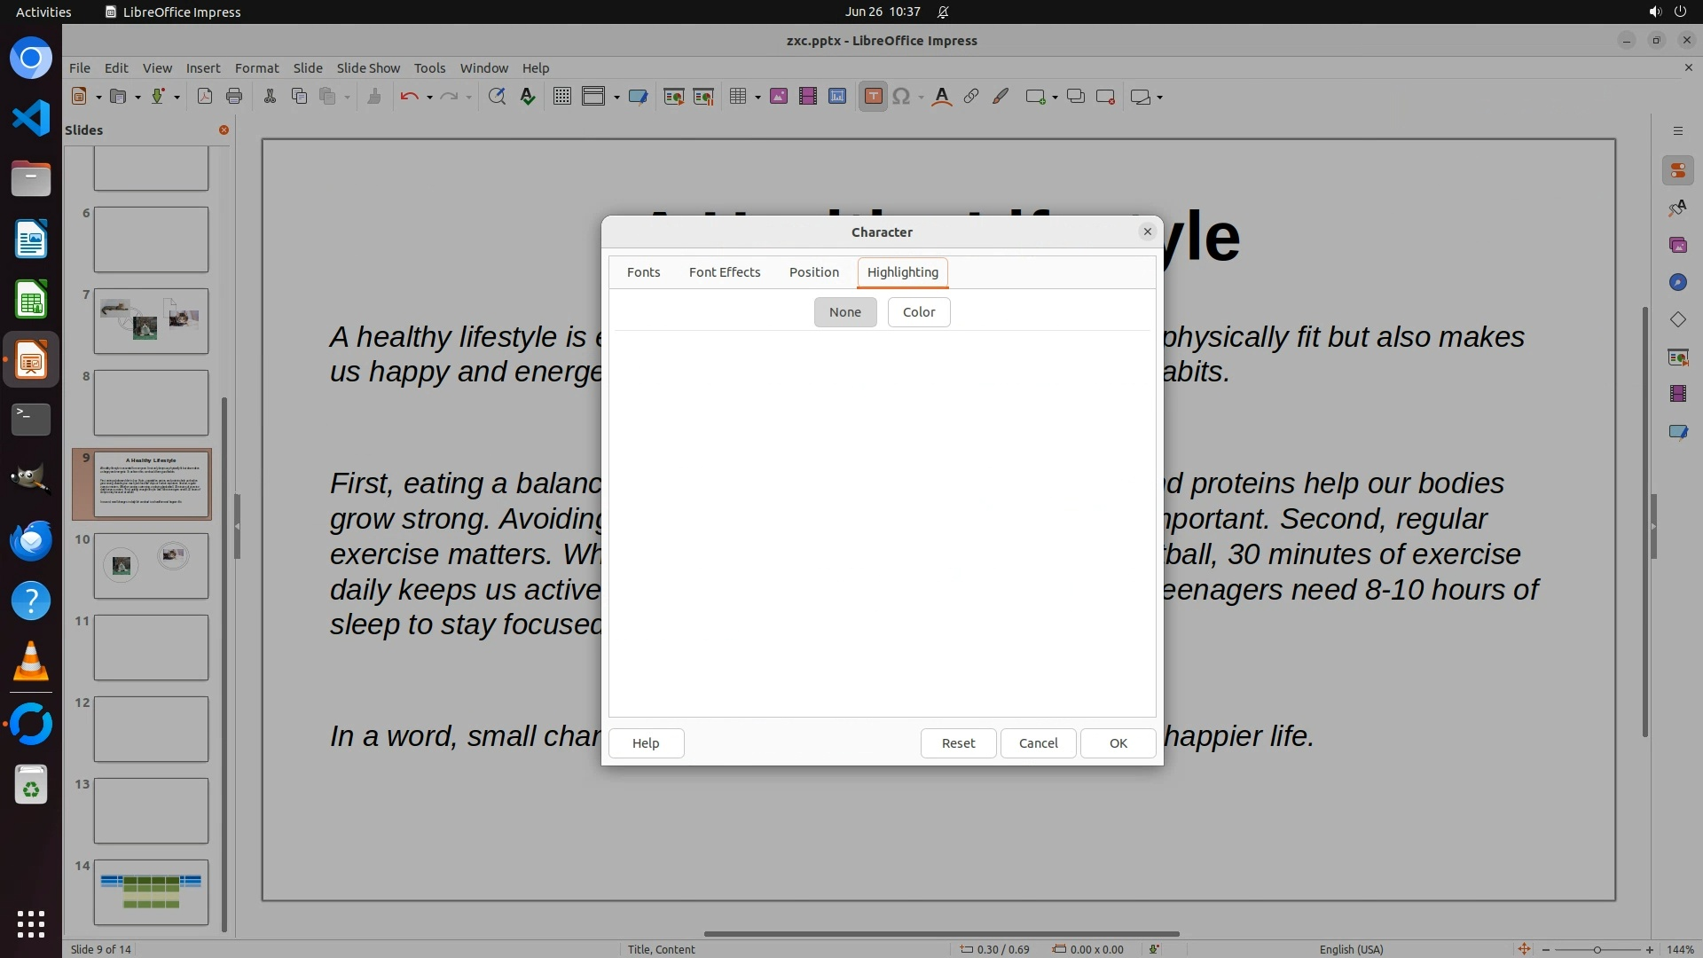
Task: Toggle the Insert Text Box tool
Action: coord(873,97)
